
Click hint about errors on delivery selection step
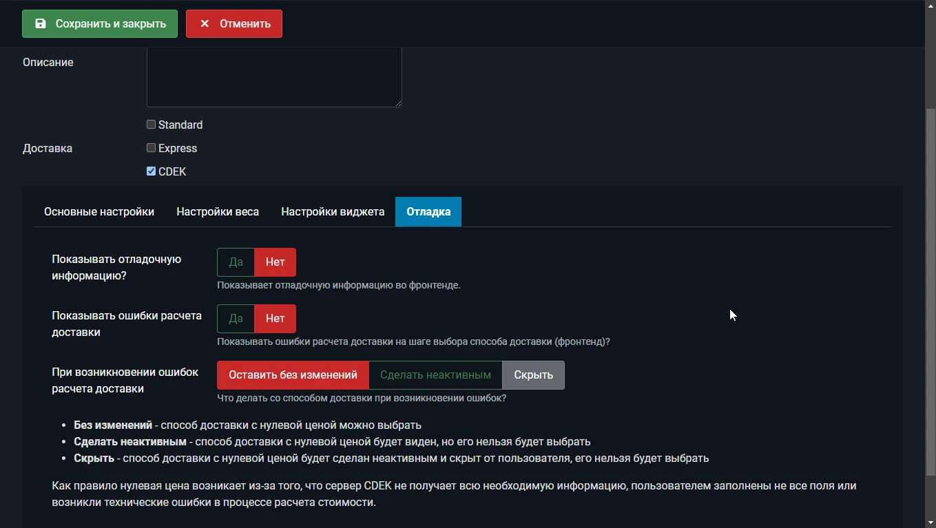[x=413, y=341]
